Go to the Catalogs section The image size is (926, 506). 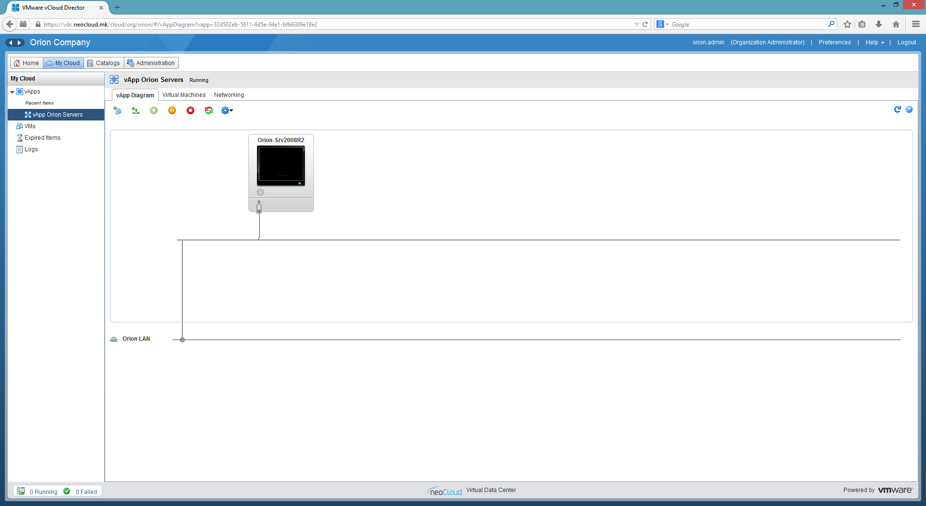104,63
